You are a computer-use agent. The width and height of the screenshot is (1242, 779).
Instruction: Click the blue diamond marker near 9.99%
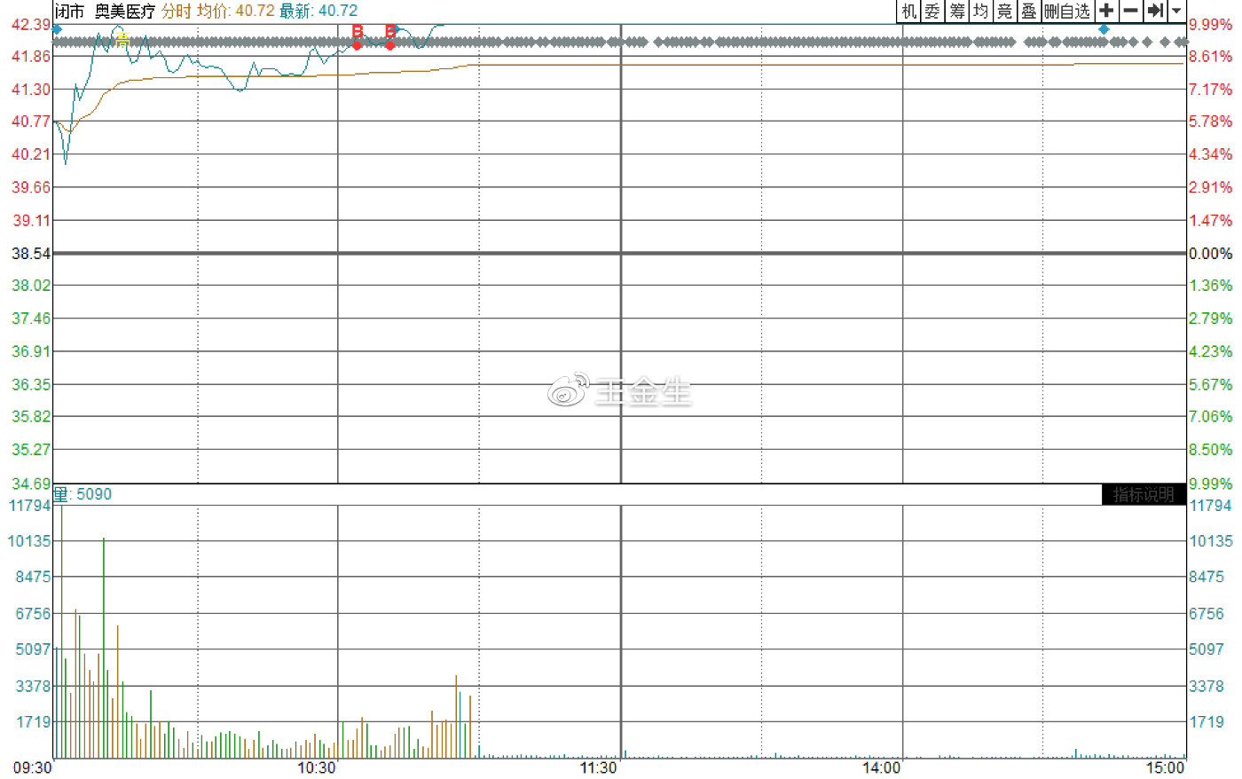(x=1104, y=29)
